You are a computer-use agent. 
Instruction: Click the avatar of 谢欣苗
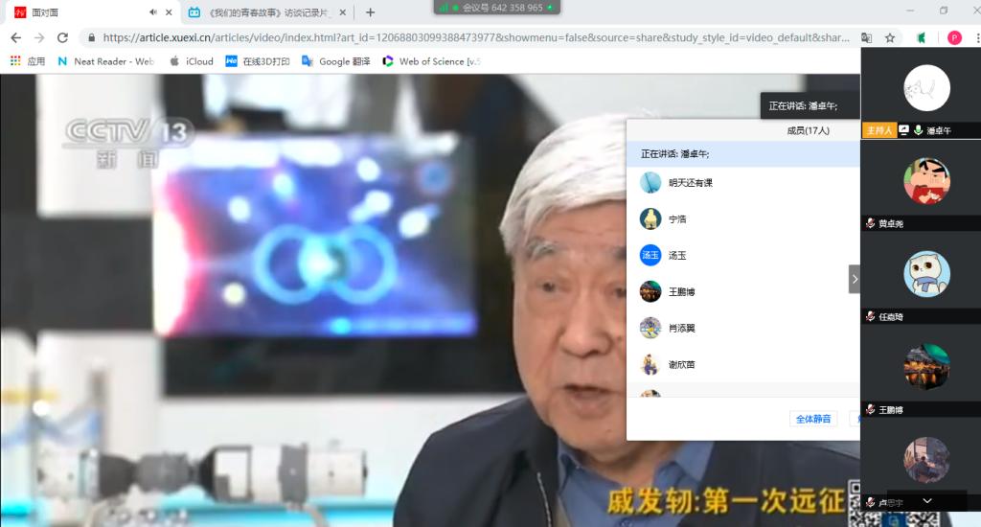click(x=650, y=364)
